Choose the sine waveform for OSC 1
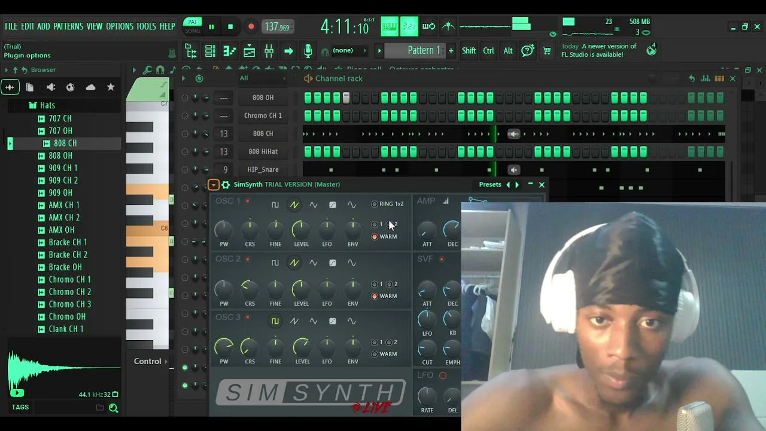Image resolution: width=766 pixels, height=431 pixels. click(x=352, y=205)
